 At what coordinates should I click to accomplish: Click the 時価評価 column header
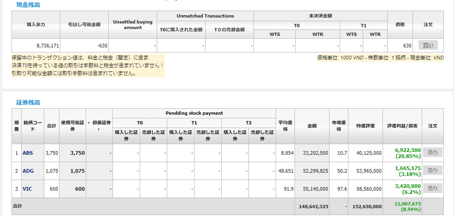(365, 126)
